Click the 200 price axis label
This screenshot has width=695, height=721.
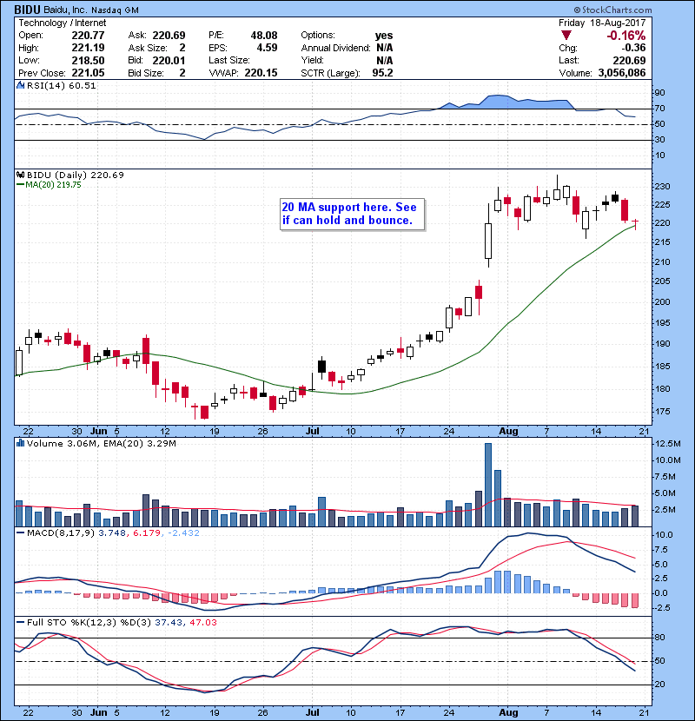pos(663,302)
